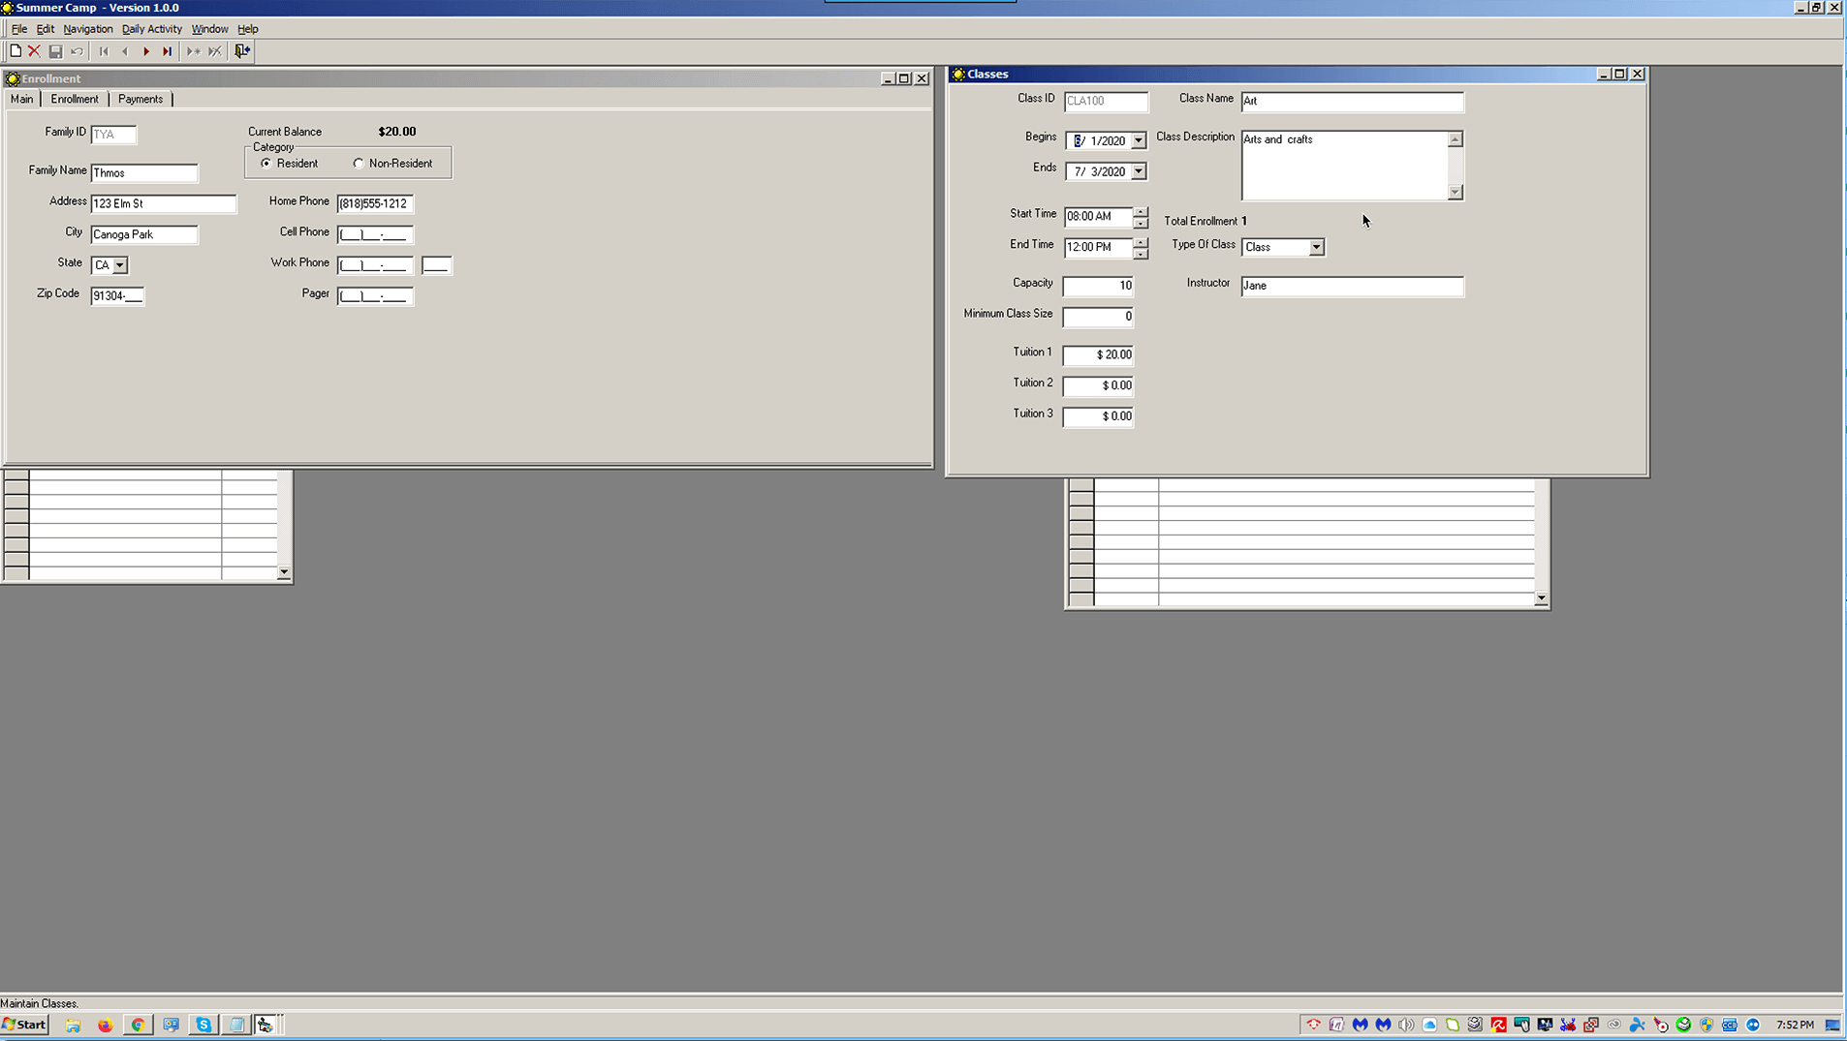
Task: Increase Start Time using spinner up arrow
Action: (x=1141, y=211)
